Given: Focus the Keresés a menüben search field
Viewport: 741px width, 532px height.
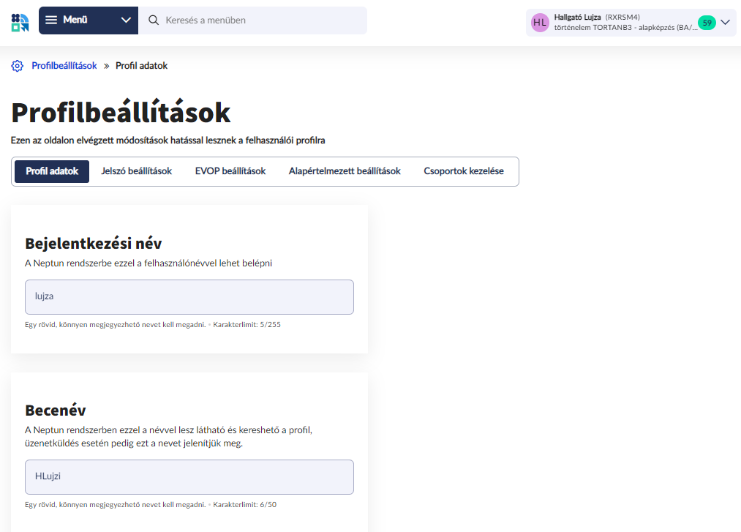Looking at the screenshot, I should pyautogui.click(x=260, y=20).
